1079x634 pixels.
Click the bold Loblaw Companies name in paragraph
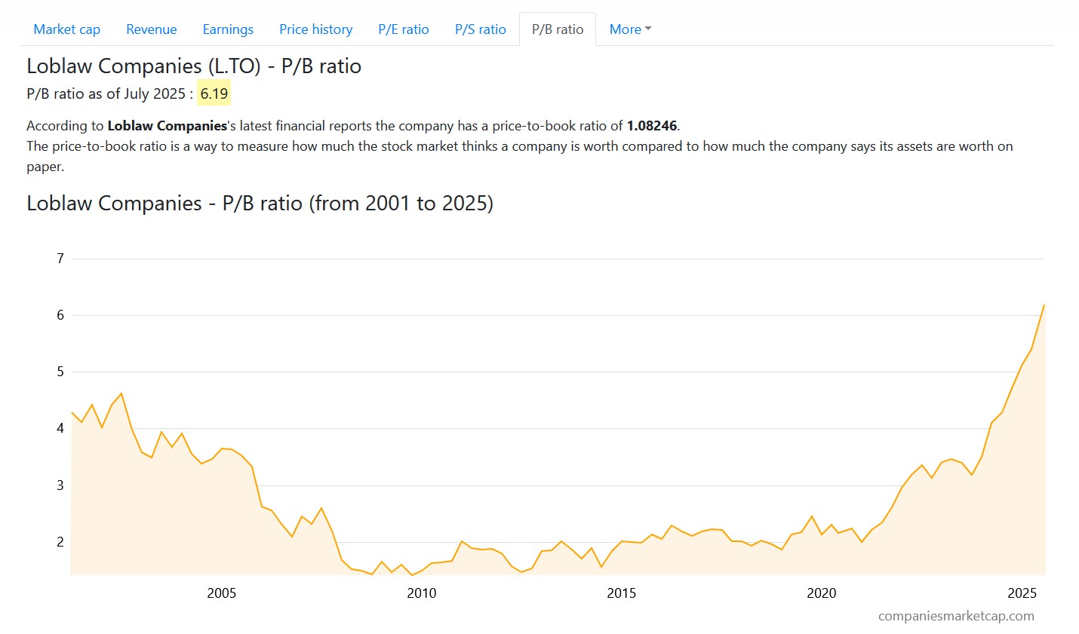[x=168, y=126]
